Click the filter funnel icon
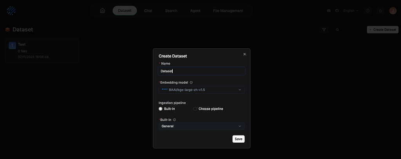The image size is (401, 159). pos(324,30)
